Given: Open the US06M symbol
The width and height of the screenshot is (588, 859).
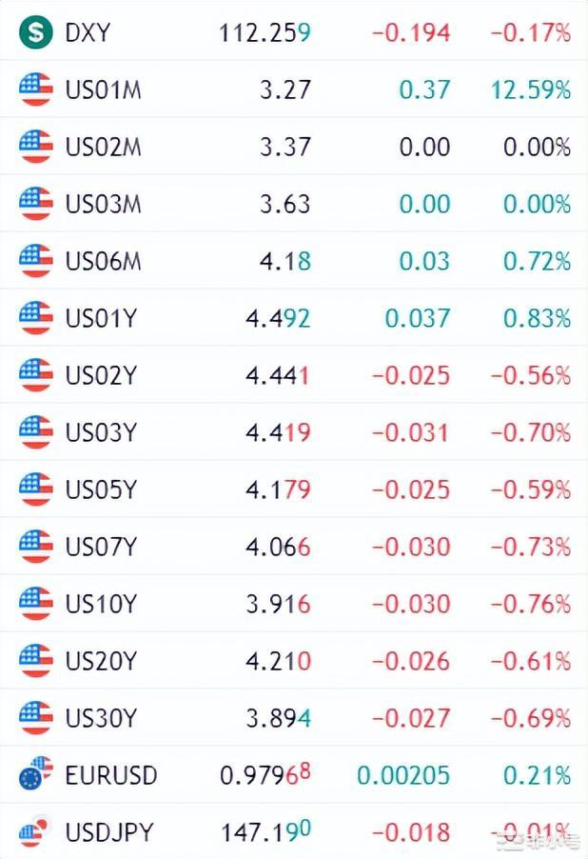Looking at the screenshot, I should tap(103, 262).
